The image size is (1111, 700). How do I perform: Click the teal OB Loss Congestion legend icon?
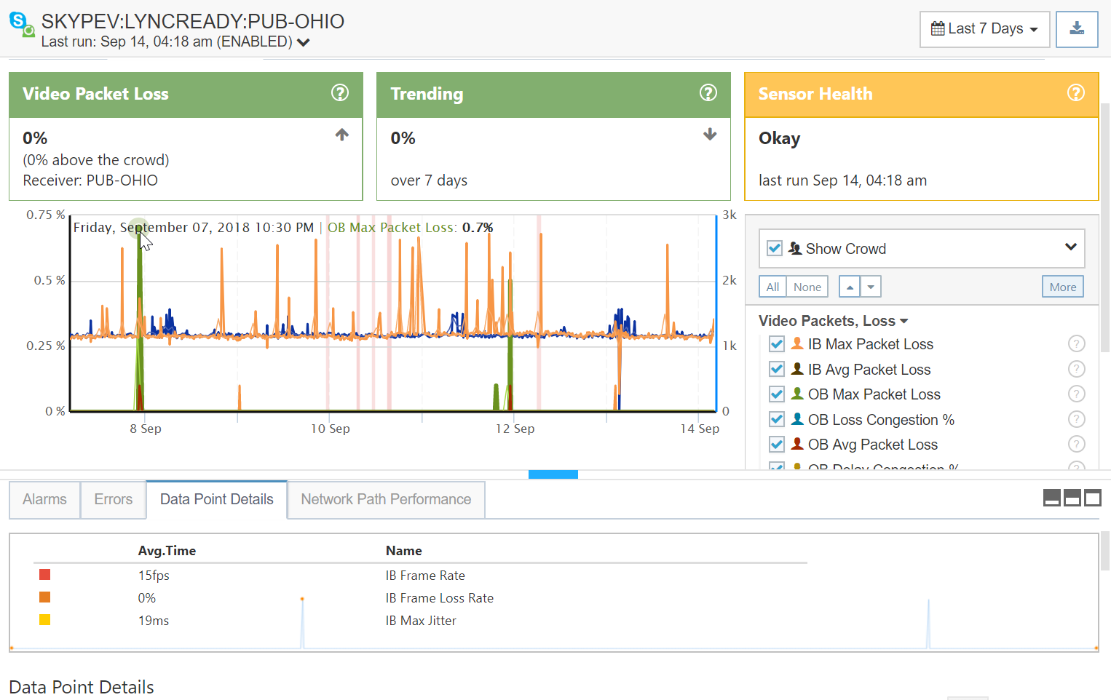click(x=797, y=419)
